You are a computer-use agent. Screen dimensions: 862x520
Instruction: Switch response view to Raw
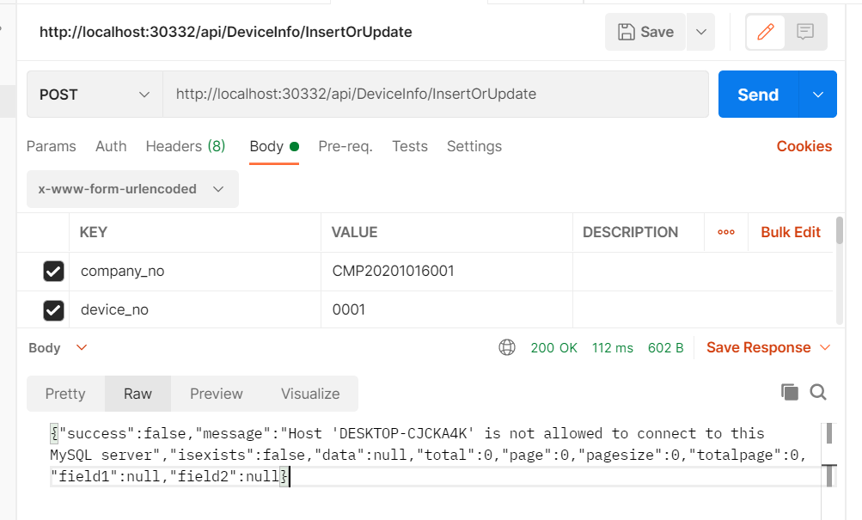click(x=138, y=394)
